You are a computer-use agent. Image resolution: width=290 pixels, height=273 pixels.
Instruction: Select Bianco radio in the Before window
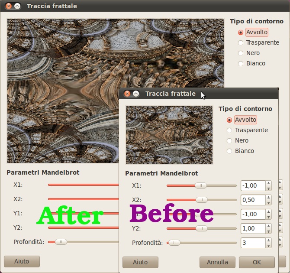coord(229,151)
